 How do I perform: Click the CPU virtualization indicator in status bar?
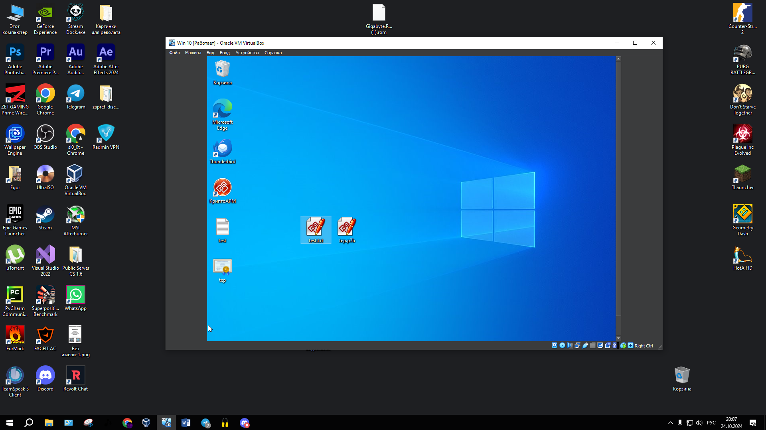tap(615, 345)
